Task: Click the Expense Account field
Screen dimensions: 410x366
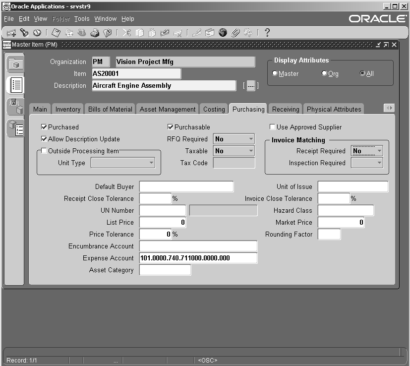Action: pos(198,258)
